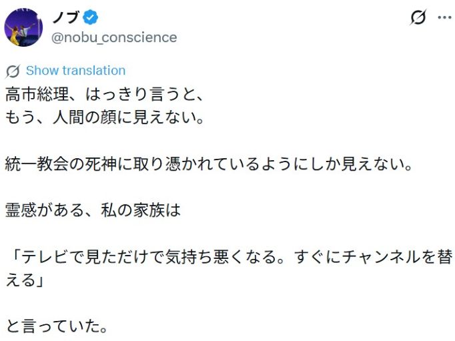
Task: Click the sentence about 統一教会の死神
Action: [209, 164]
